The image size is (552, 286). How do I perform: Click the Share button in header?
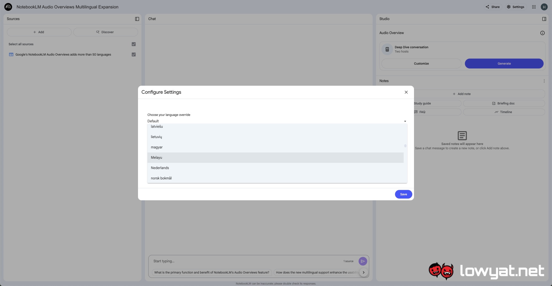click(493, 7)
